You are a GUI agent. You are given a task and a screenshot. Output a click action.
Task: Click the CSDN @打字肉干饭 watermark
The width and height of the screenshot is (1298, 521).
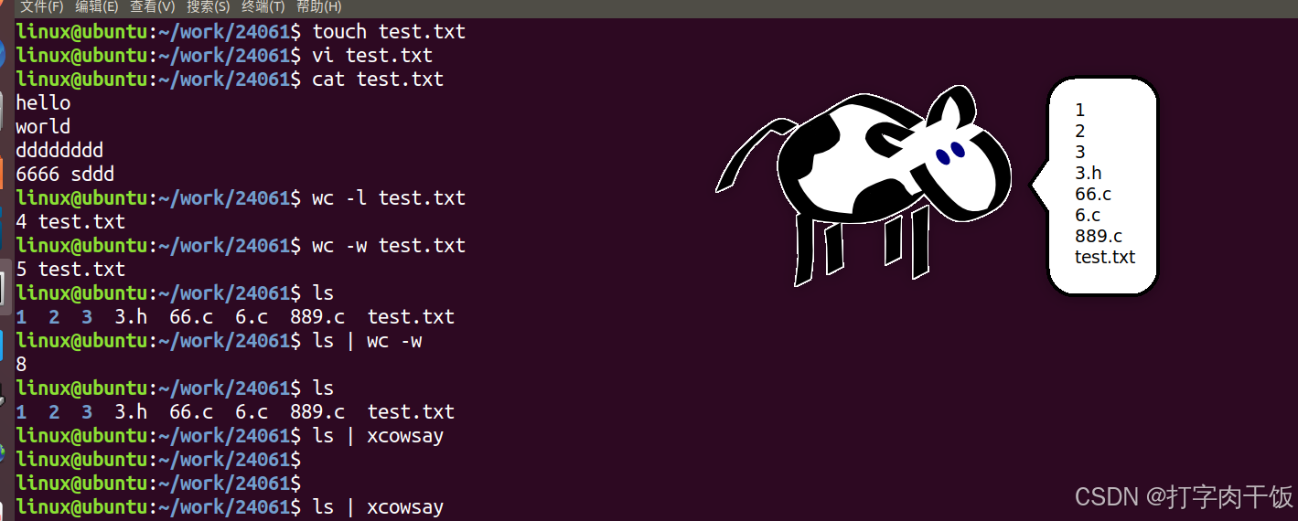[1184, 496]
